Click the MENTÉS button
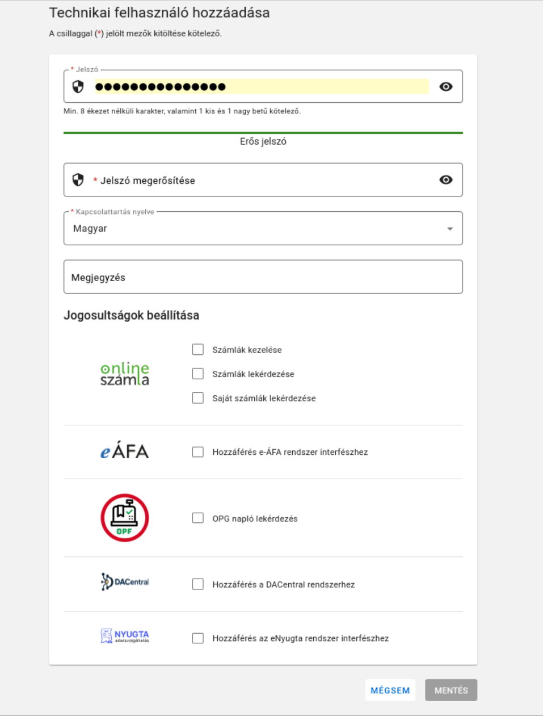The width and height of the screenshot is (543, 716). [x=451, y=690]
